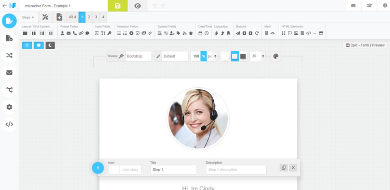Screen dimensions: 390x190
Task: Open the info icon at top right
Action: pos(385,6)
